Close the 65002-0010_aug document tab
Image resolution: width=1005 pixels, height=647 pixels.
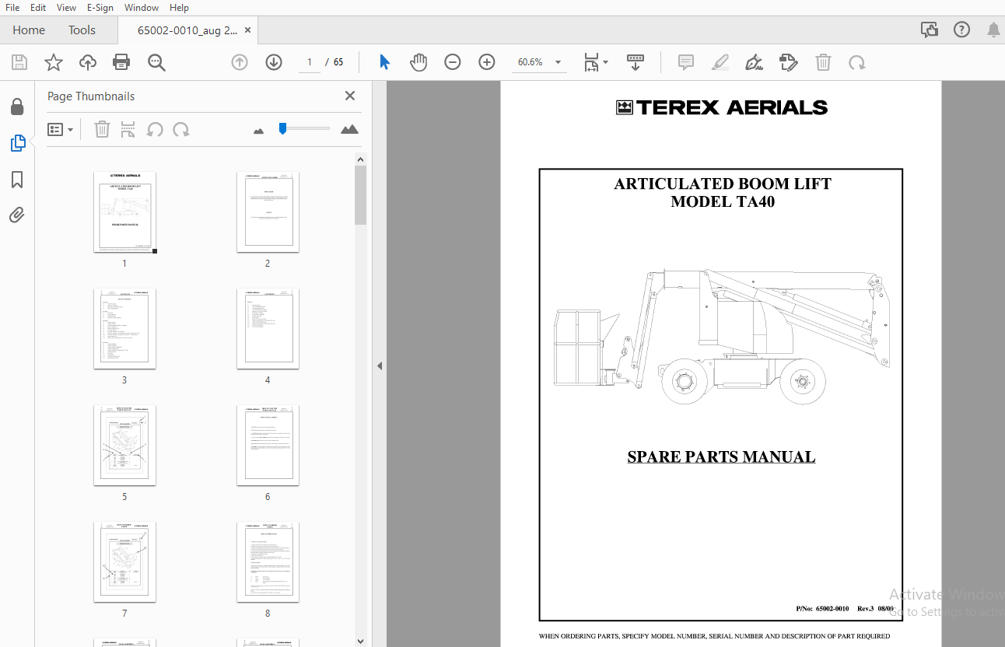[x=248, y=30]
